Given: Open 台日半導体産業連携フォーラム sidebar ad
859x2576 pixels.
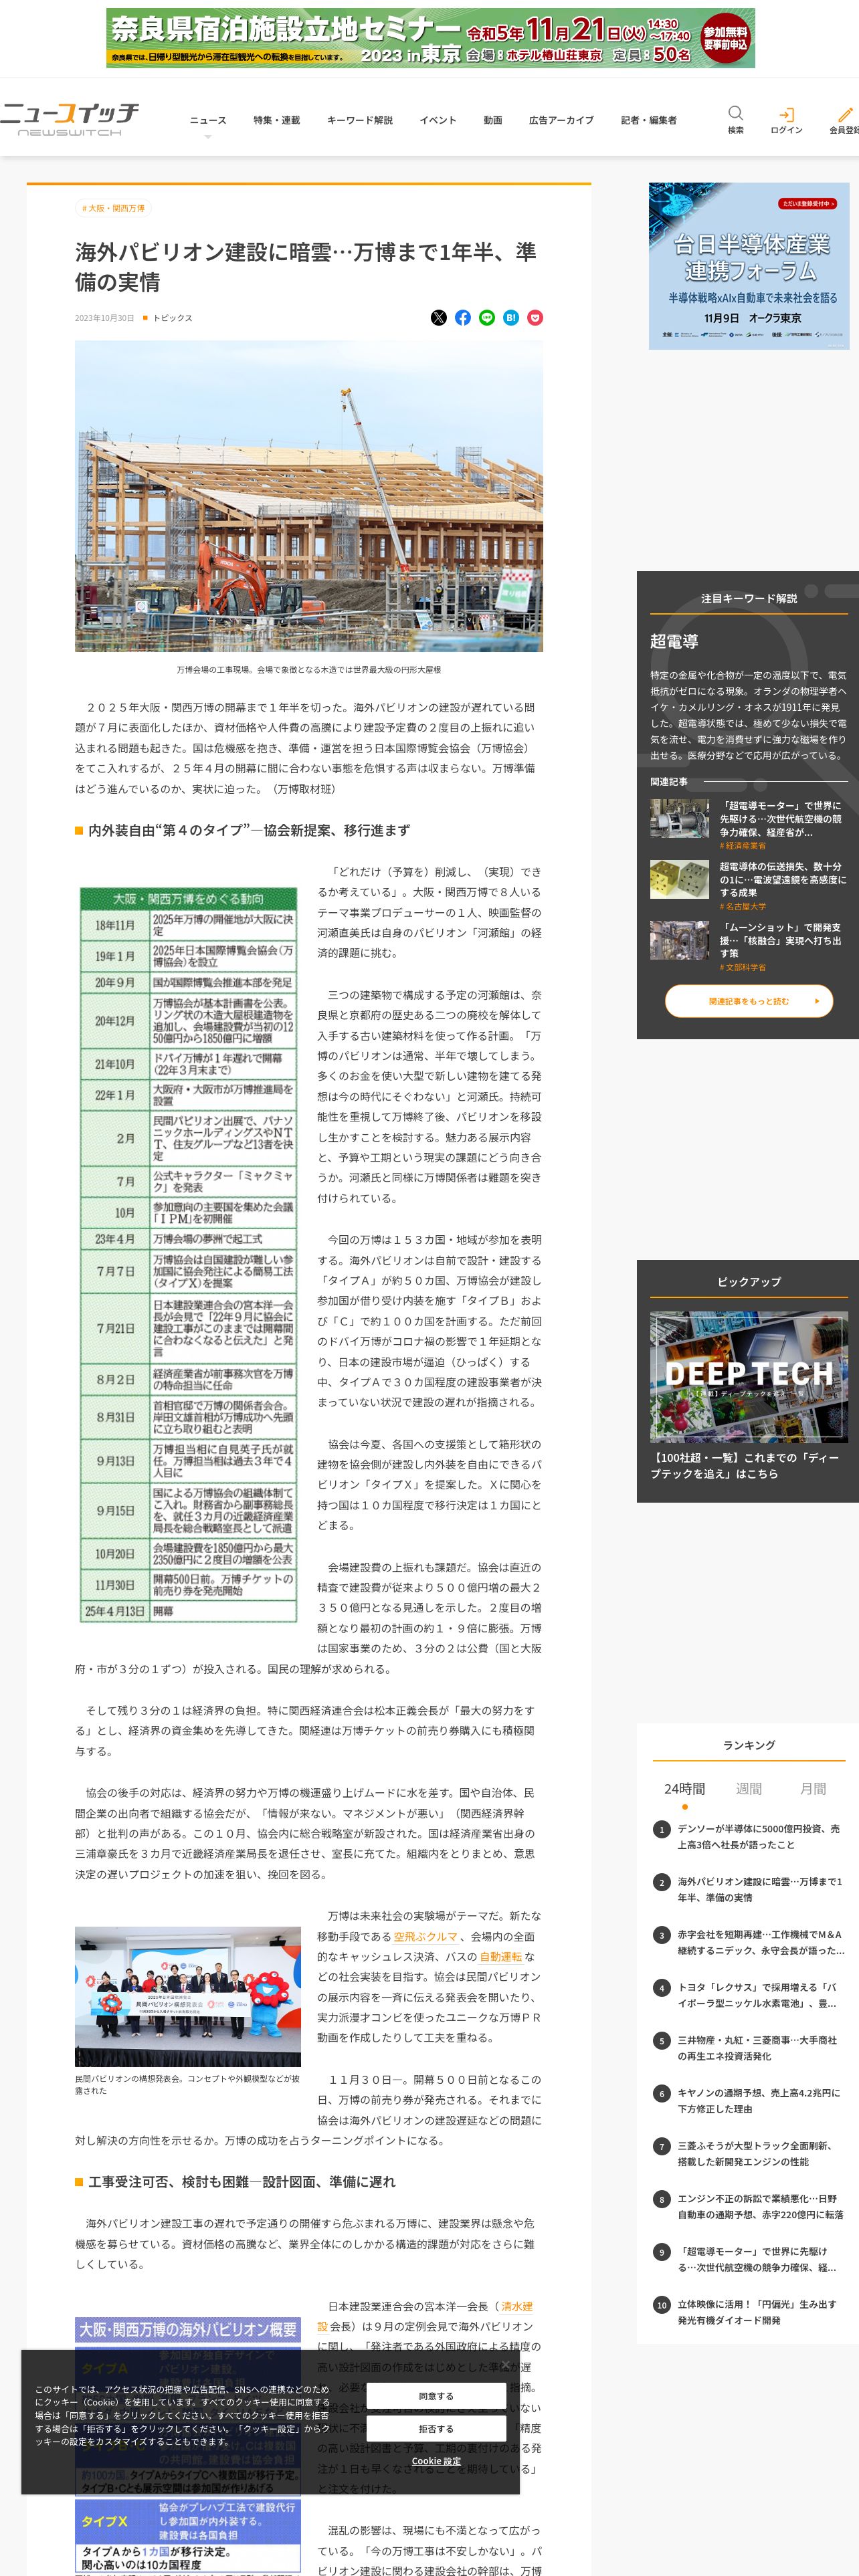Looking at the screenshot, I should [749, 266].
